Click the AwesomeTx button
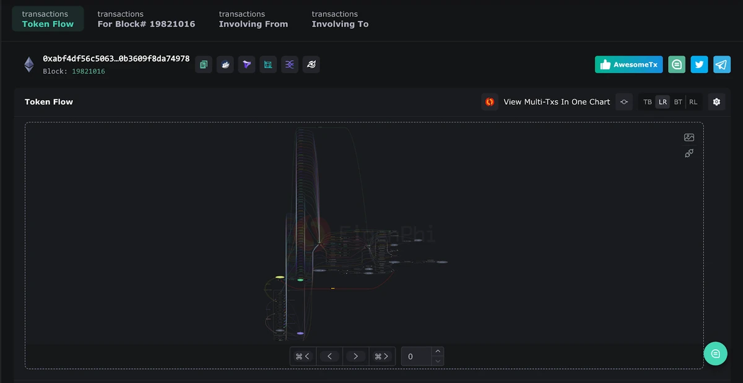This screenshot has width=743, height=383. coord(628,64)
